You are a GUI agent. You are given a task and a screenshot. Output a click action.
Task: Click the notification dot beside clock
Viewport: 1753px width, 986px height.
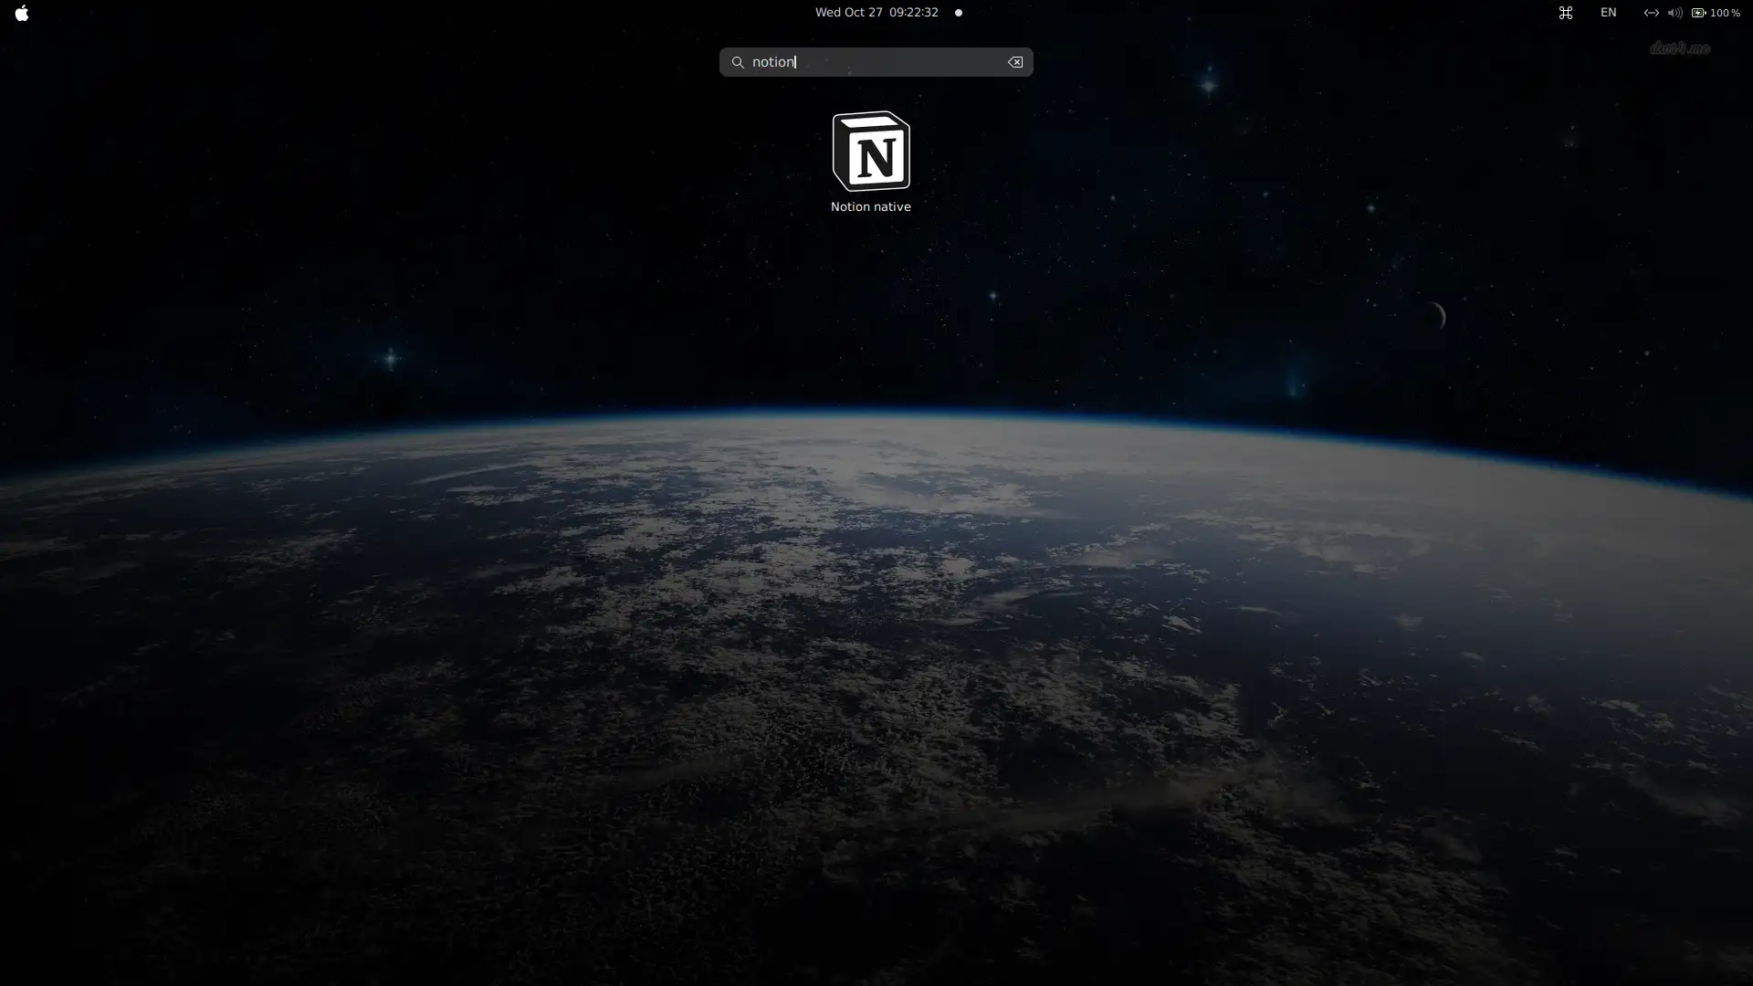(958, 13)
